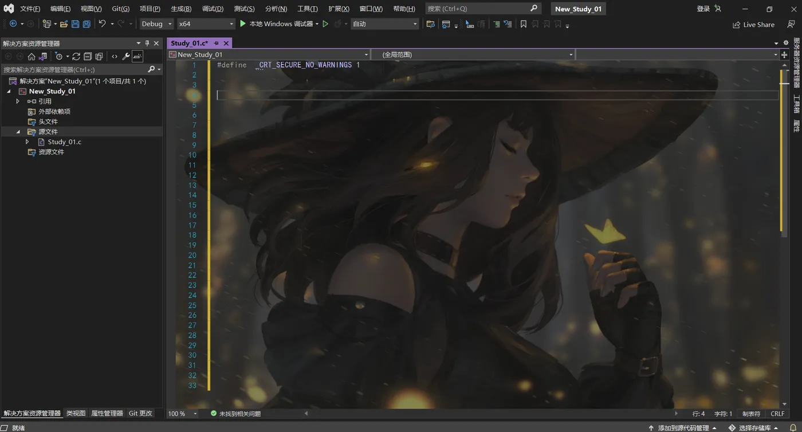Switch to the 类视图 tab
Screen dimensions: 802x432
pyautogui.click(x=76, y=413)
